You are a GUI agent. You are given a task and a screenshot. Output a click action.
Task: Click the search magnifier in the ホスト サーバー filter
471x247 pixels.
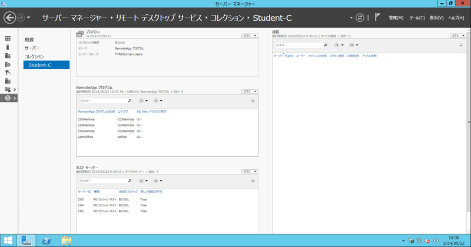pyautogui.click(x=130, y=181)
